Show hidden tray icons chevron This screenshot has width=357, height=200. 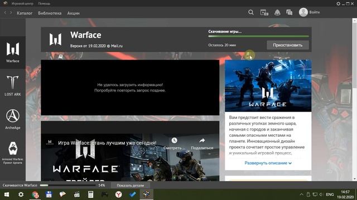coord(301,194)
